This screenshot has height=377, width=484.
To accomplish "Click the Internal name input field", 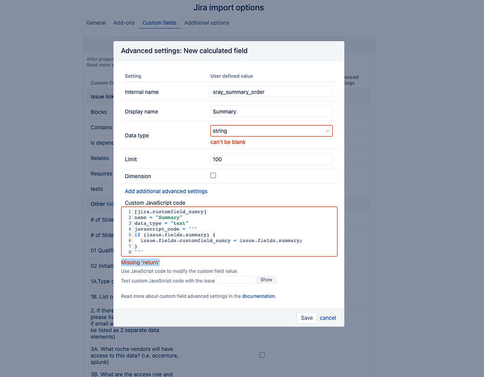I will click(271, 92).
